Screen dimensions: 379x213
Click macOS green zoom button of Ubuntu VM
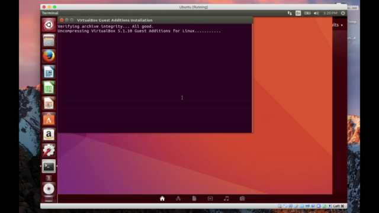click(x=54, y=7)
